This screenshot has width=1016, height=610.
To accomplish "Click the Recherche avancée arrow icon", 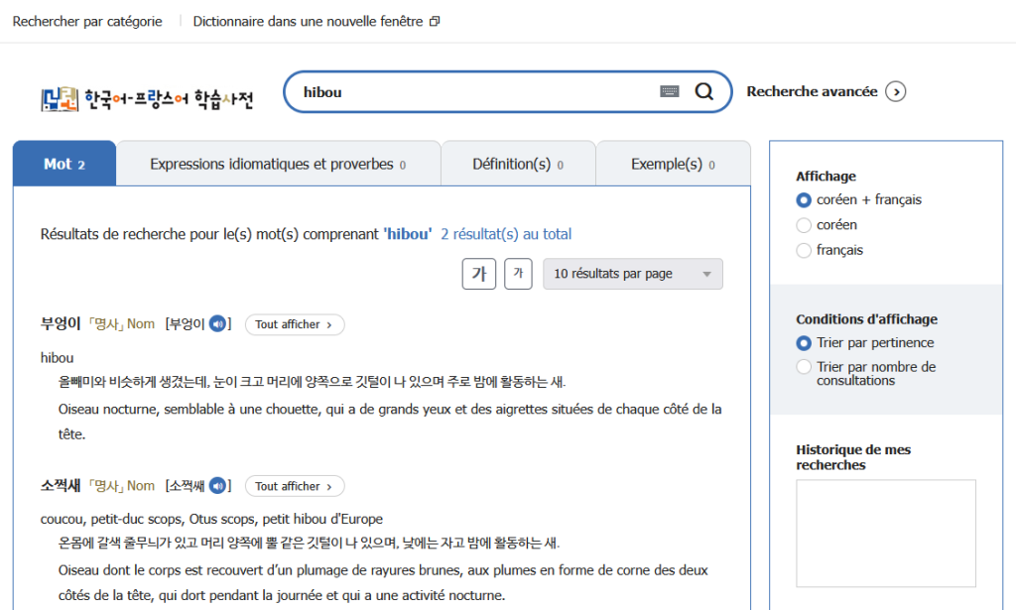I will click(x=896, y=92).
